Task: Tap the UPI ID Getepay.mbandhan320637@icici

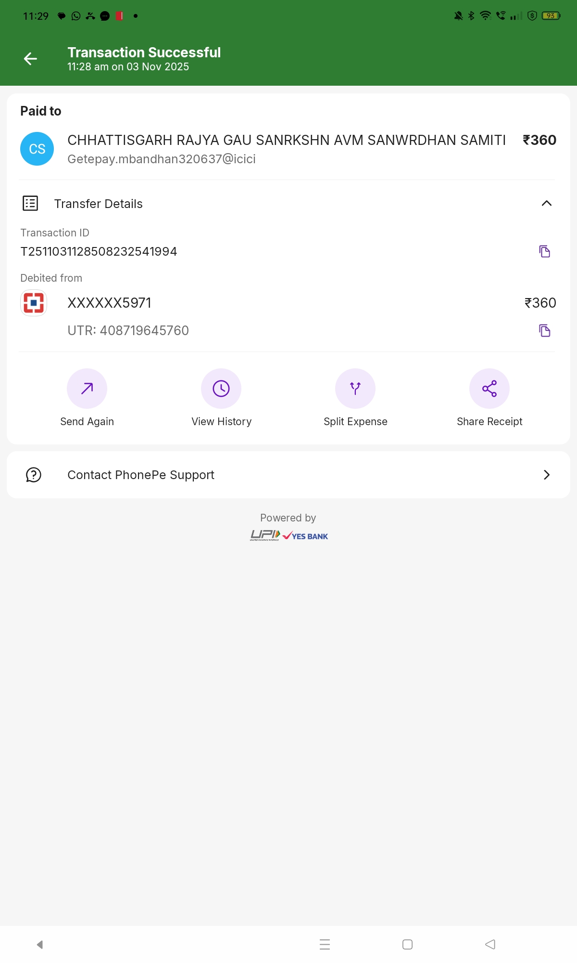Action: [x=162, y=159]
